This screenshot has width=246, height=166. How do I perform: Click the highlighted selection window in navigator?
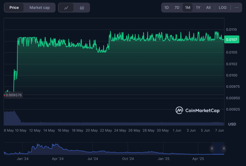click(218, 148)
